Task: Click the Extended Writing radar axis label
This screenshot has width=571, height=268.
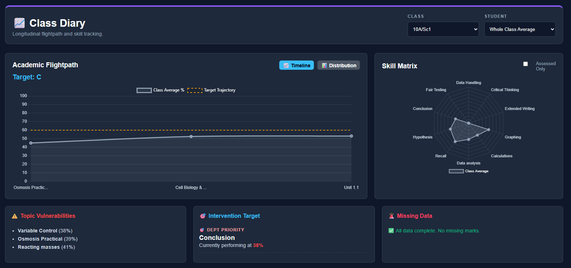Action: click(x=520, y=109)
